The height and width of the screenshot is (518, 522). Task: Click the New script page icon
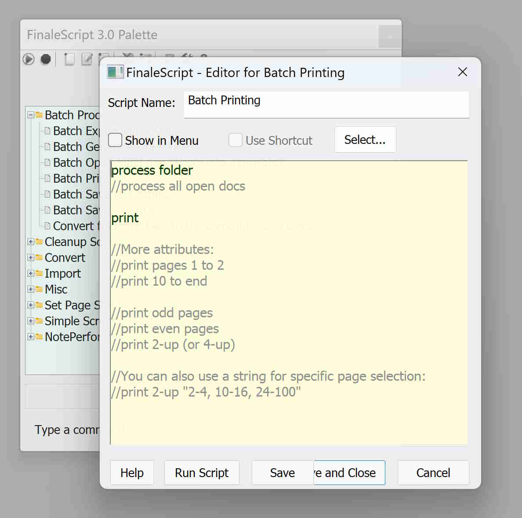(69, 59)
